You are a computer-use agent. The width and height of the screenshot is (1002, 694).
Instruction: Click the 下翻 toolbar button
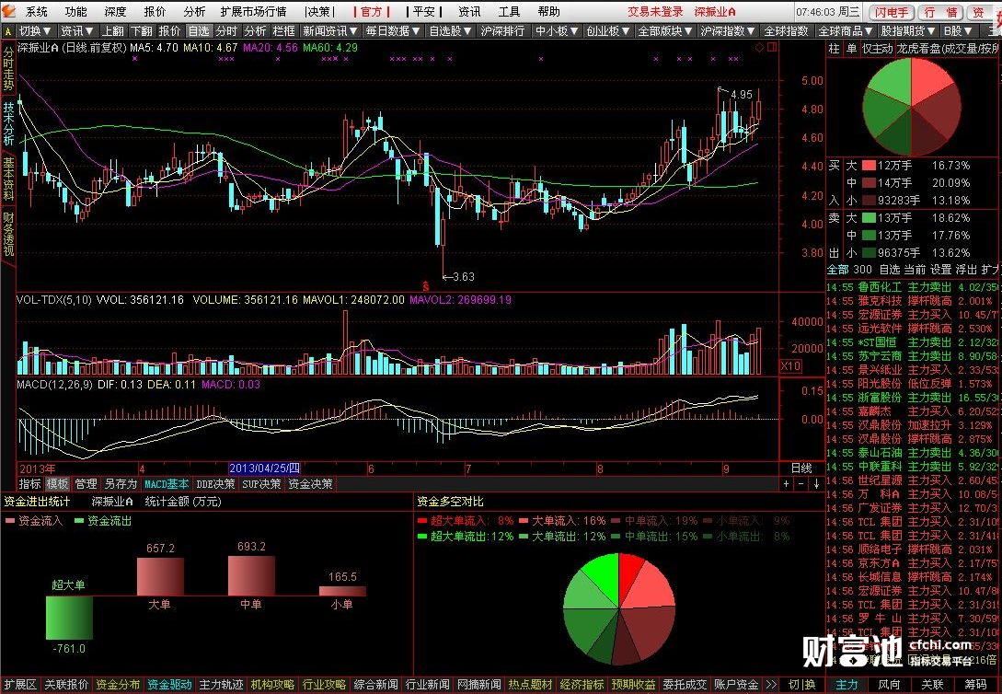click(x=141, y=30)
